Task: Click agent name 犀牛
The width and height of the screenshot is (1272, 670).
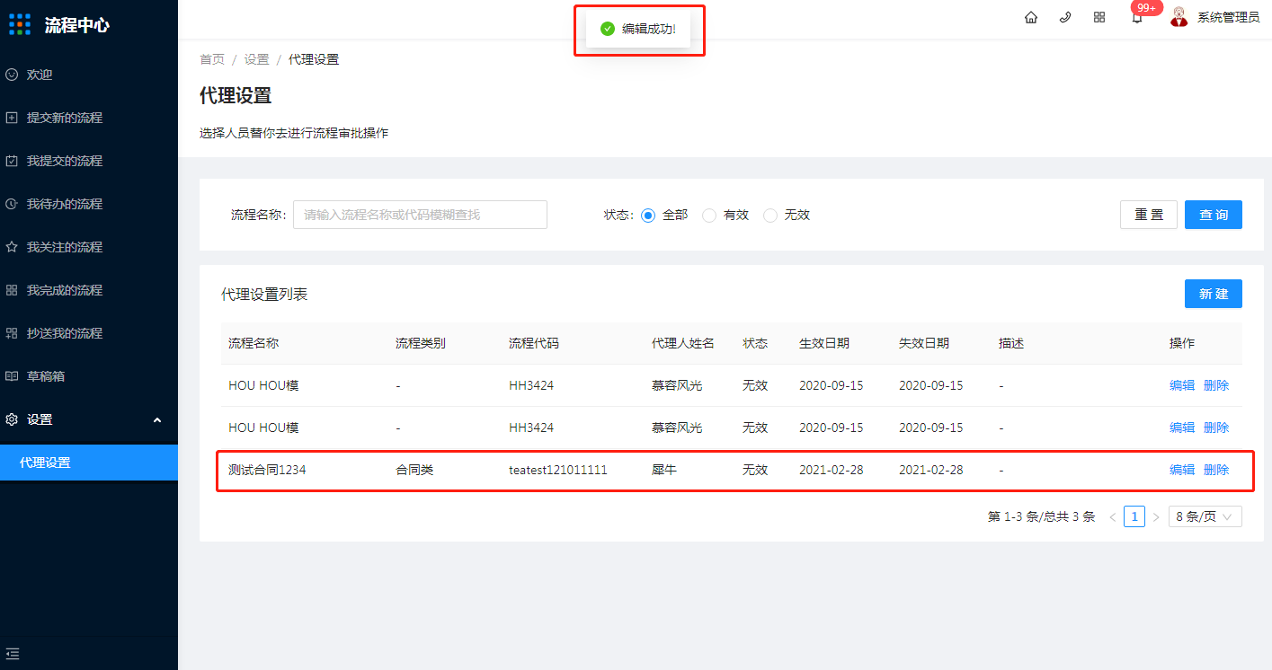Action: 664,470
